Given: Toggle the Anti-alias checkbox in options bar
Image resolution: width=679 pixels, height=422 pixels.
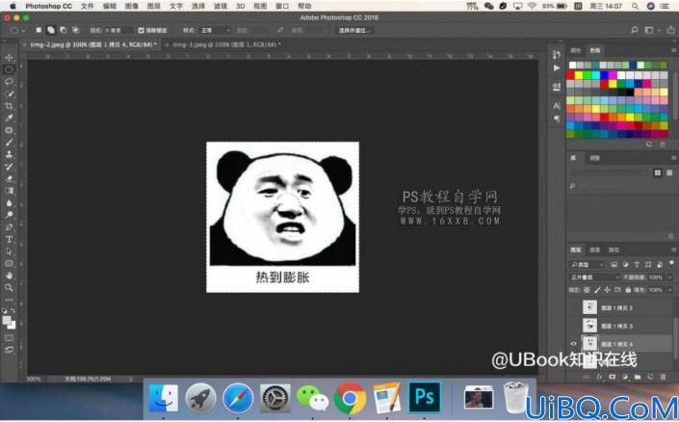Looking at the screenshot, I should [142, 30].
